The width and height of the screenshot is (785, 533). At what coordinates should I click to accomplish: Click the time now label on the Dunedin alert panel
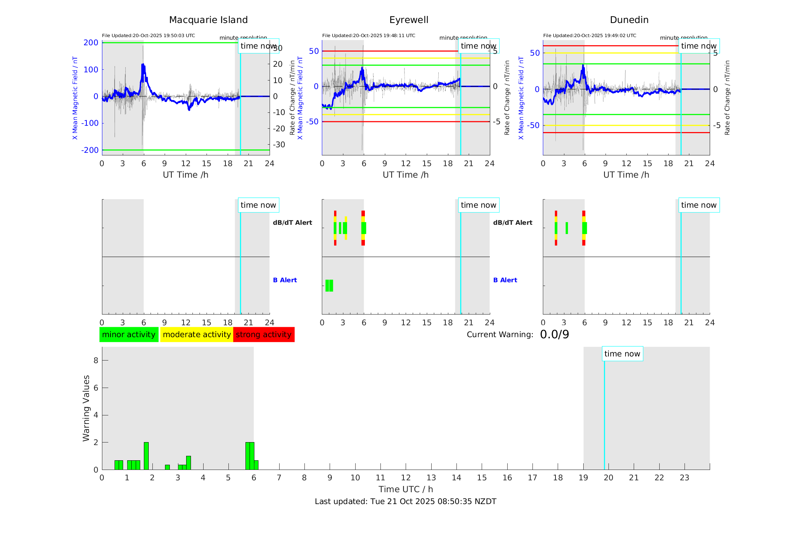[x=699, y=205]
